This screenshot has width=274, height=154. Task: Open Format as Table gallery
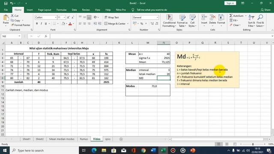tap(182, 21)
